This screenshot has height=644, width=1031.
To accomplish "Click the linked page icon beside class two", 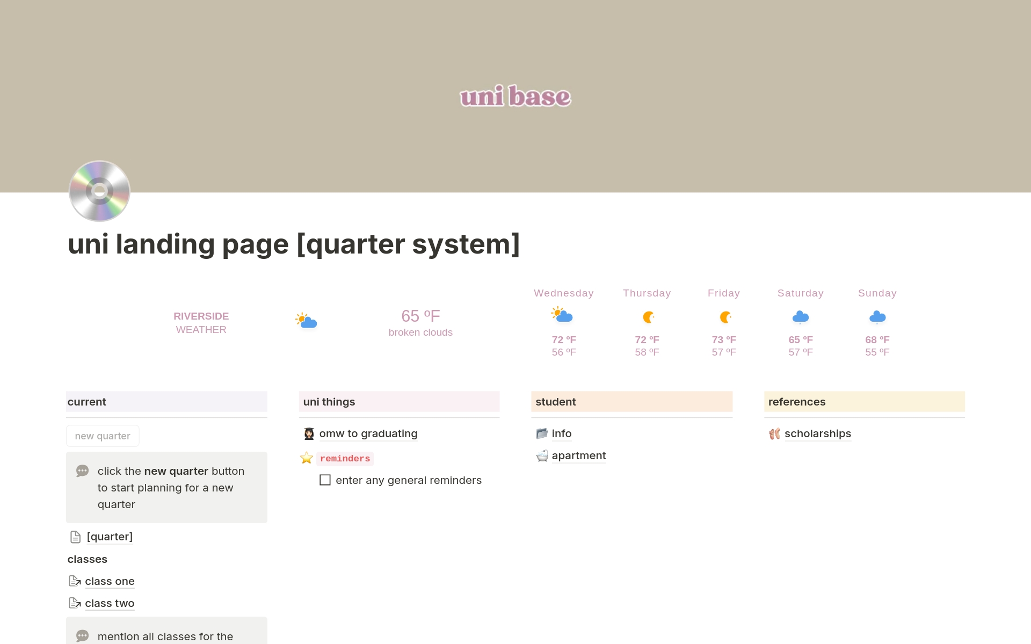I will 75,603.
